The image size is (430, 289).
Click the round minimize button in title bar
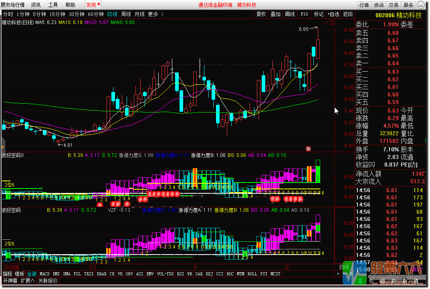click(421, 5)
